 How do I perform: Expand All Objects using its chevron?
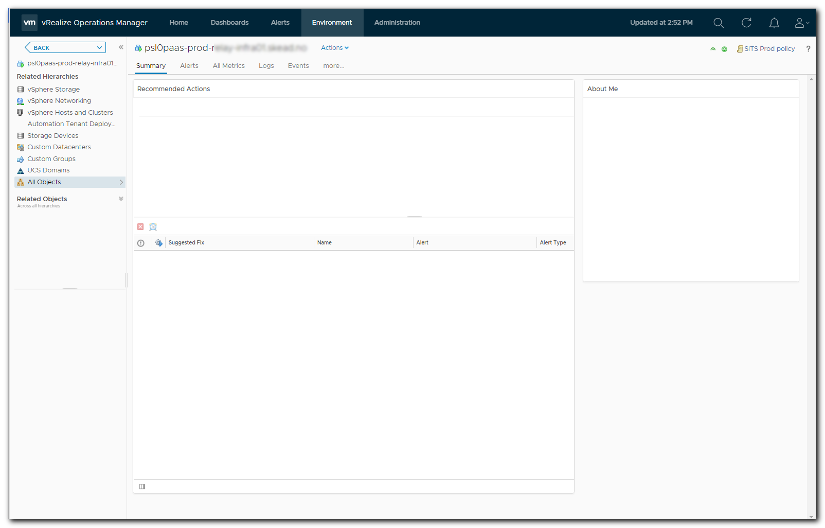[121, 182]
